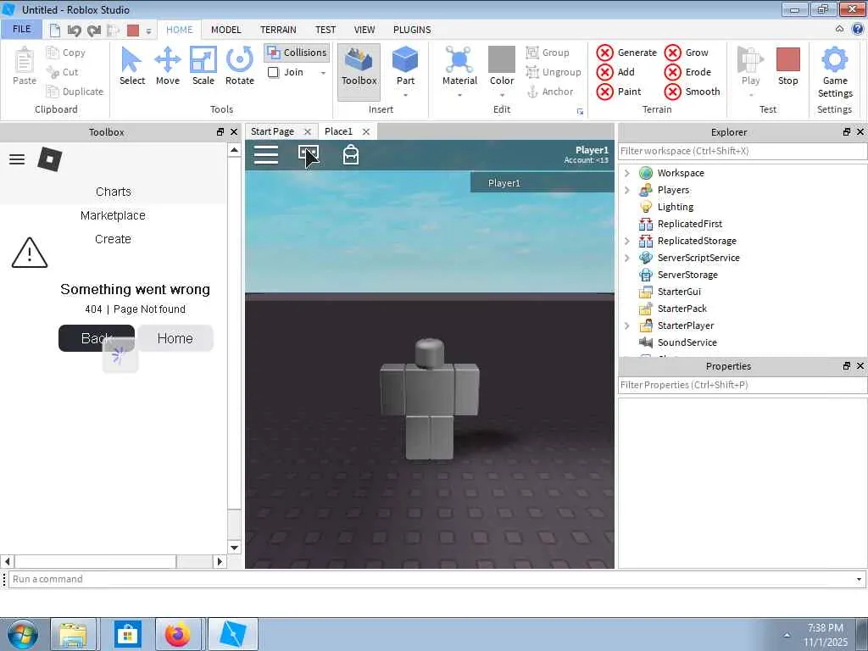Screen dimensions: 868x651
Task: Open the in-game hamburger menu
Action: coord(265,155)
